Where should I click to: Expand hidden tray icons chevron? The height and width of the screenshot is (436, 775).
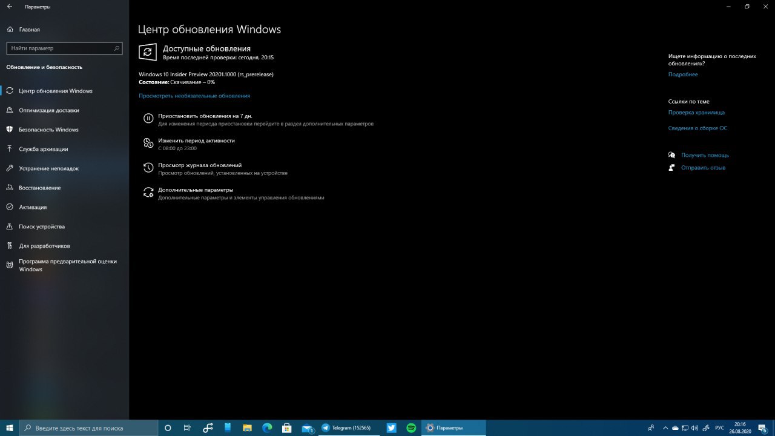coord(666,428)
